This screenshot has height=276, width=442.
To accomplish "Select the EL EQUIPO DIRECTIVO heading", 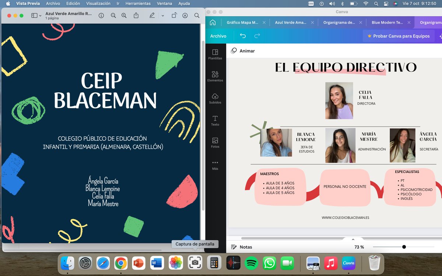I will click(x=346, y=67).
